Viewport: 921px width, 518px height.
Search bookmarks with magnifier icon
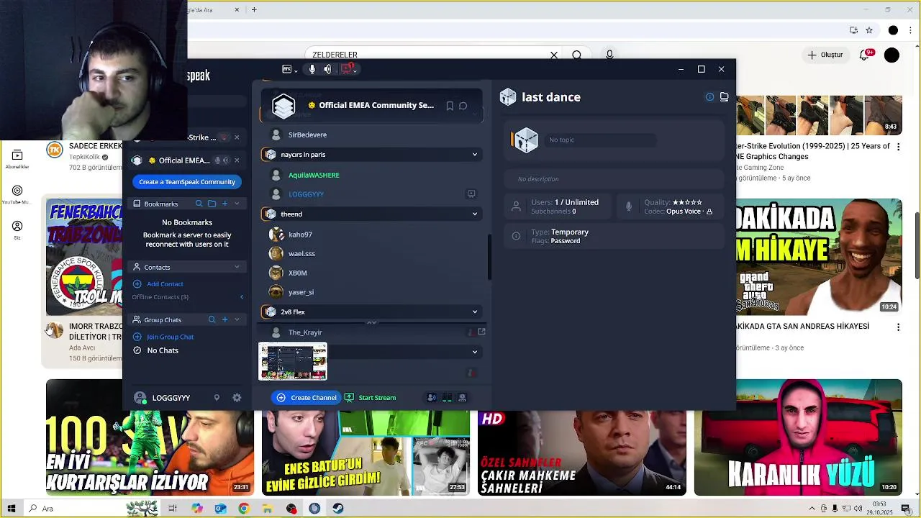click(x=199, y=204)
